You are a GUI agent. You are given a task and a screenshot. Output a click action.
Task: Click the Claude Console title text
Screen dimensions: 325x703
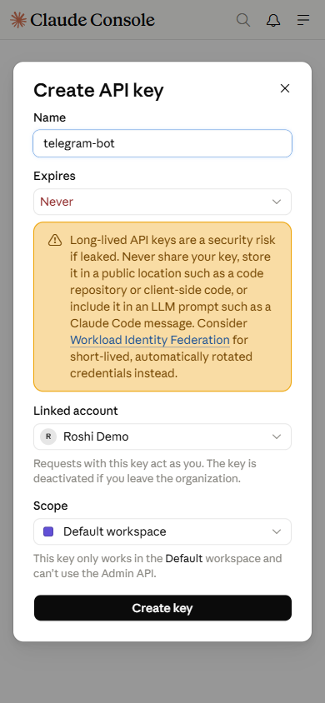pos(92,20)
